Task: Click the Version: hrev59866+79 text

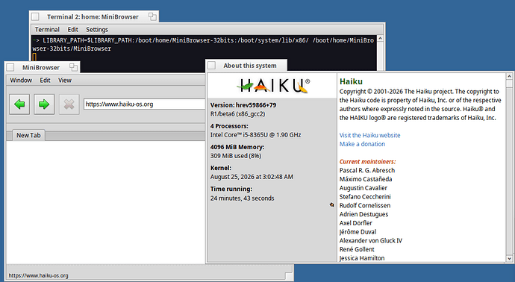Action: coord(243,105)
